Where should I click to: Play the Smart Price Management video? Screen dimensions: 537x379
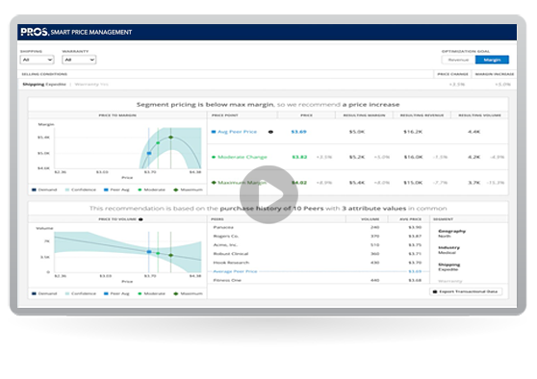[x=268, y=194]
